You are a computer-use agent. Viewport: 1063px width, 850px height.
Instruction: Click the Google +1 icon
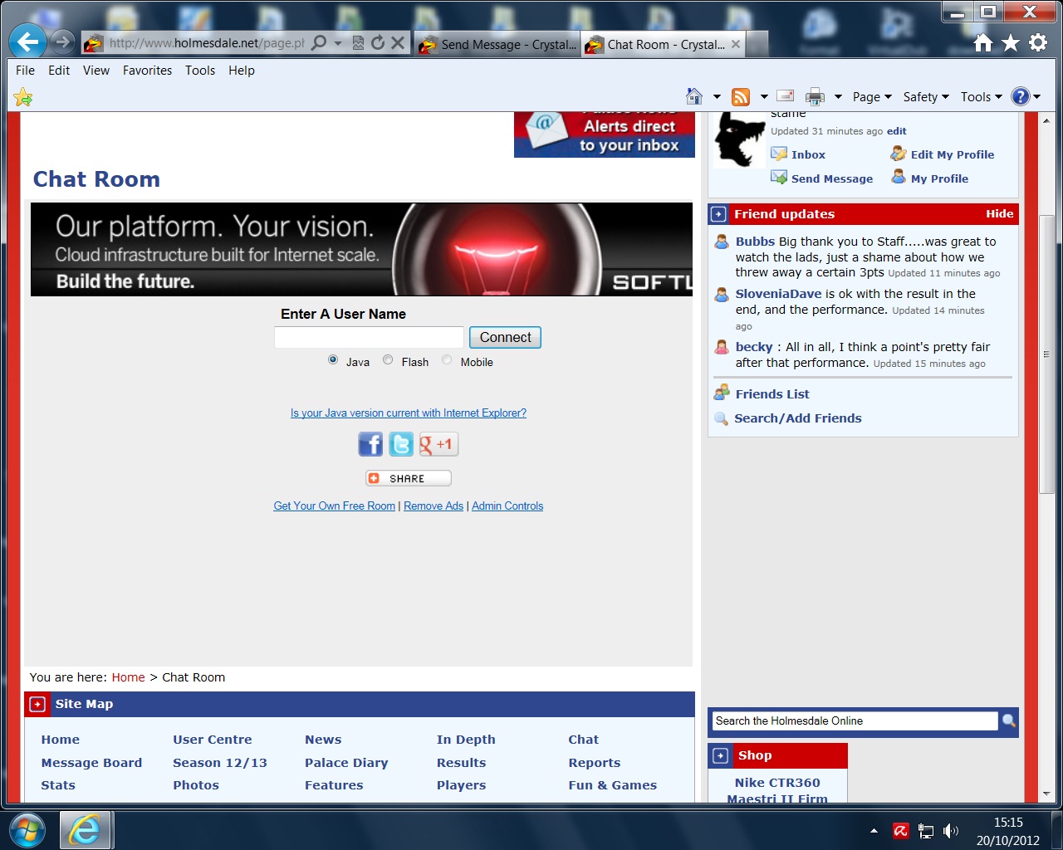pos(438,444)
